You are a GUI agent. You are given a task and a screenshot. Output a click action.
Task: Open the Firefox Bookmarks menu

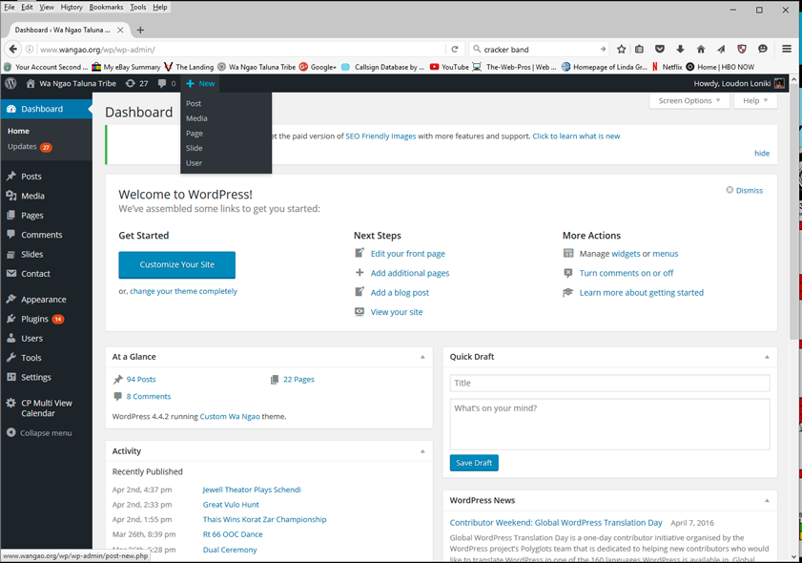(x=106, y=8)
